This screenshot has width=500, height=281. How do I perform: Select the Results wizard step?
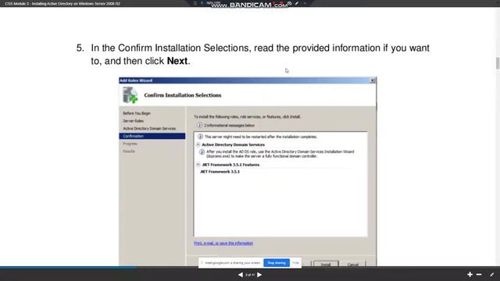pos(129,151)
